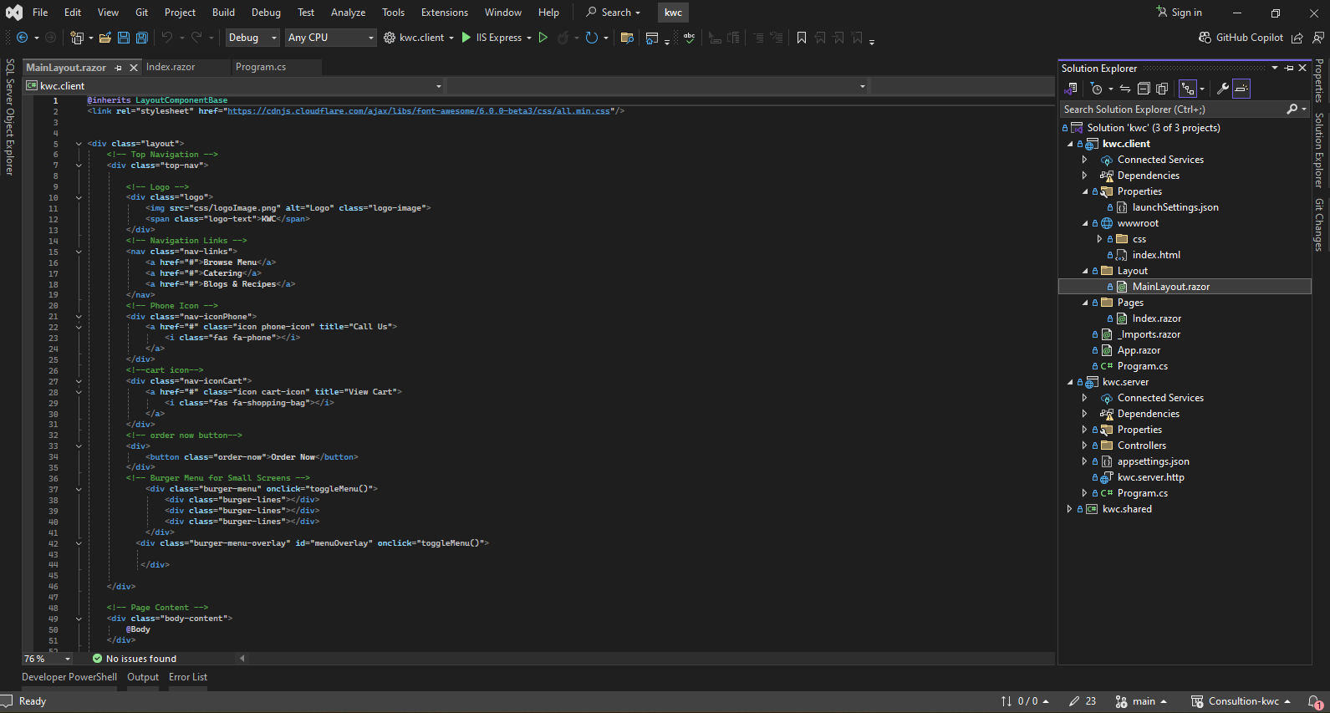Toggle Preview Selected Items in Solution Explorer
This screenshot has height=713, width=1330.
(x=1241, y=89)
